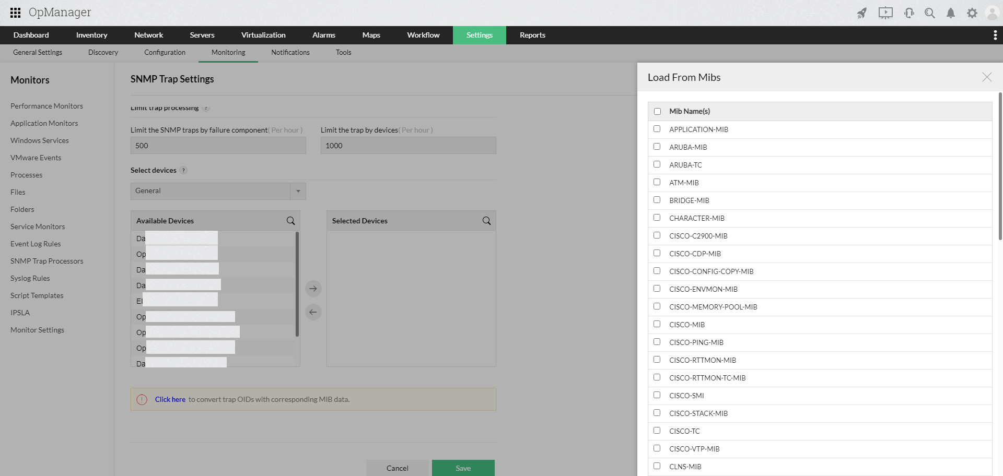
Task: Open the General device category dropdown
Action: (218, 191)
